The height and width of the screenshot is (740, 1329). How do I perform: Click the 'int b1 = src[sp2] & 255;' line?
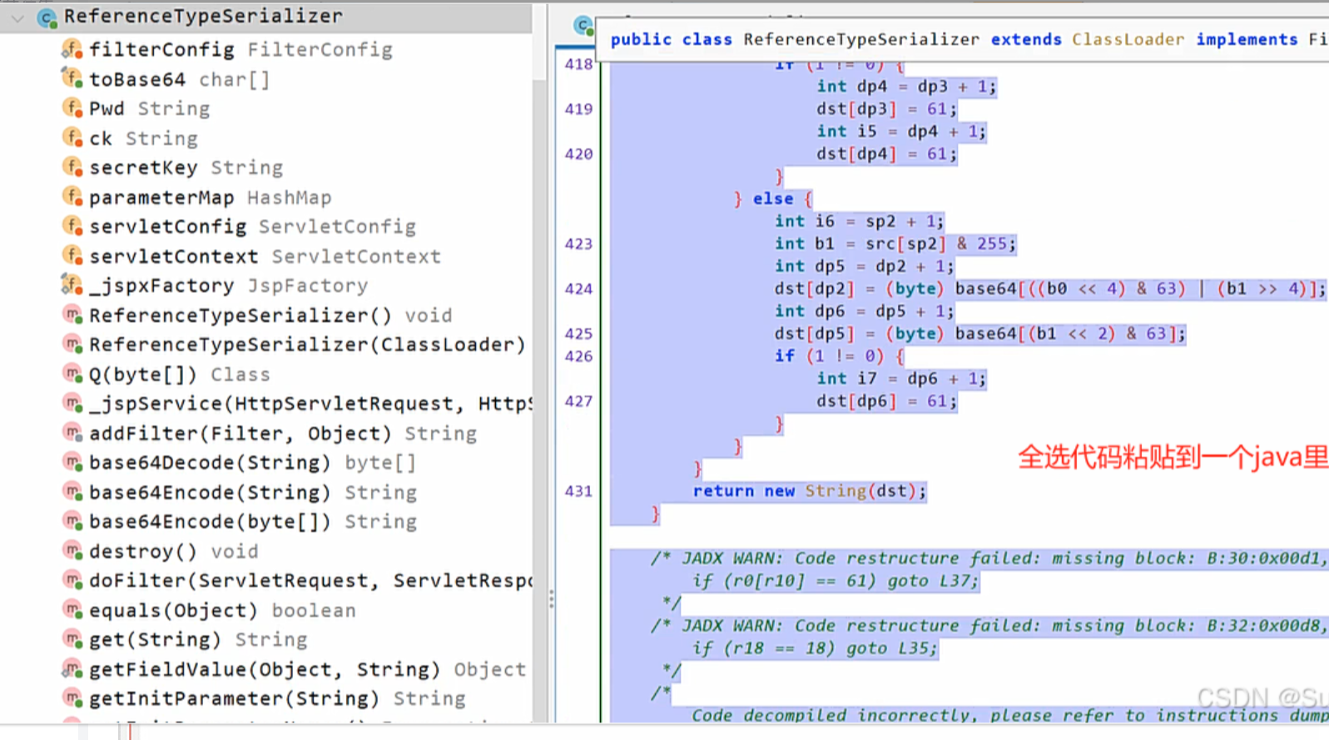[895, 244]
